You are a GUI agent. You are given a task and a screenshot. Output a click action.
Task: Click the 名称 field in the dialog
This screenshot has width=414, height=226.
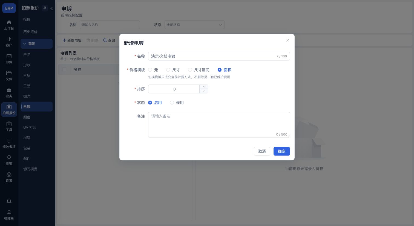click(x=219, y=56)
